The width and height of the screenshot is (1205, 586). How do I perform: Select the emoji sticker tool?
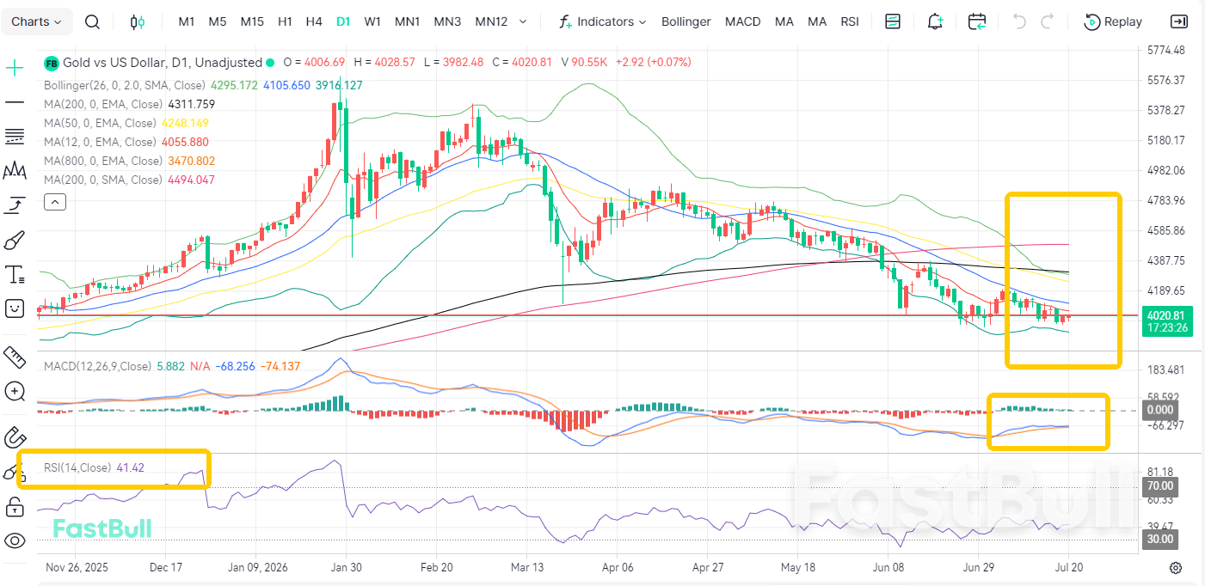(x=15, y=308)
